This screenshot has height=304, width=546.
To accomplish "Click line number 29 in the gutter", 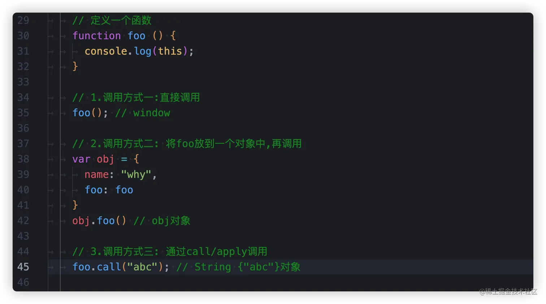I will (x=23, y=20).
